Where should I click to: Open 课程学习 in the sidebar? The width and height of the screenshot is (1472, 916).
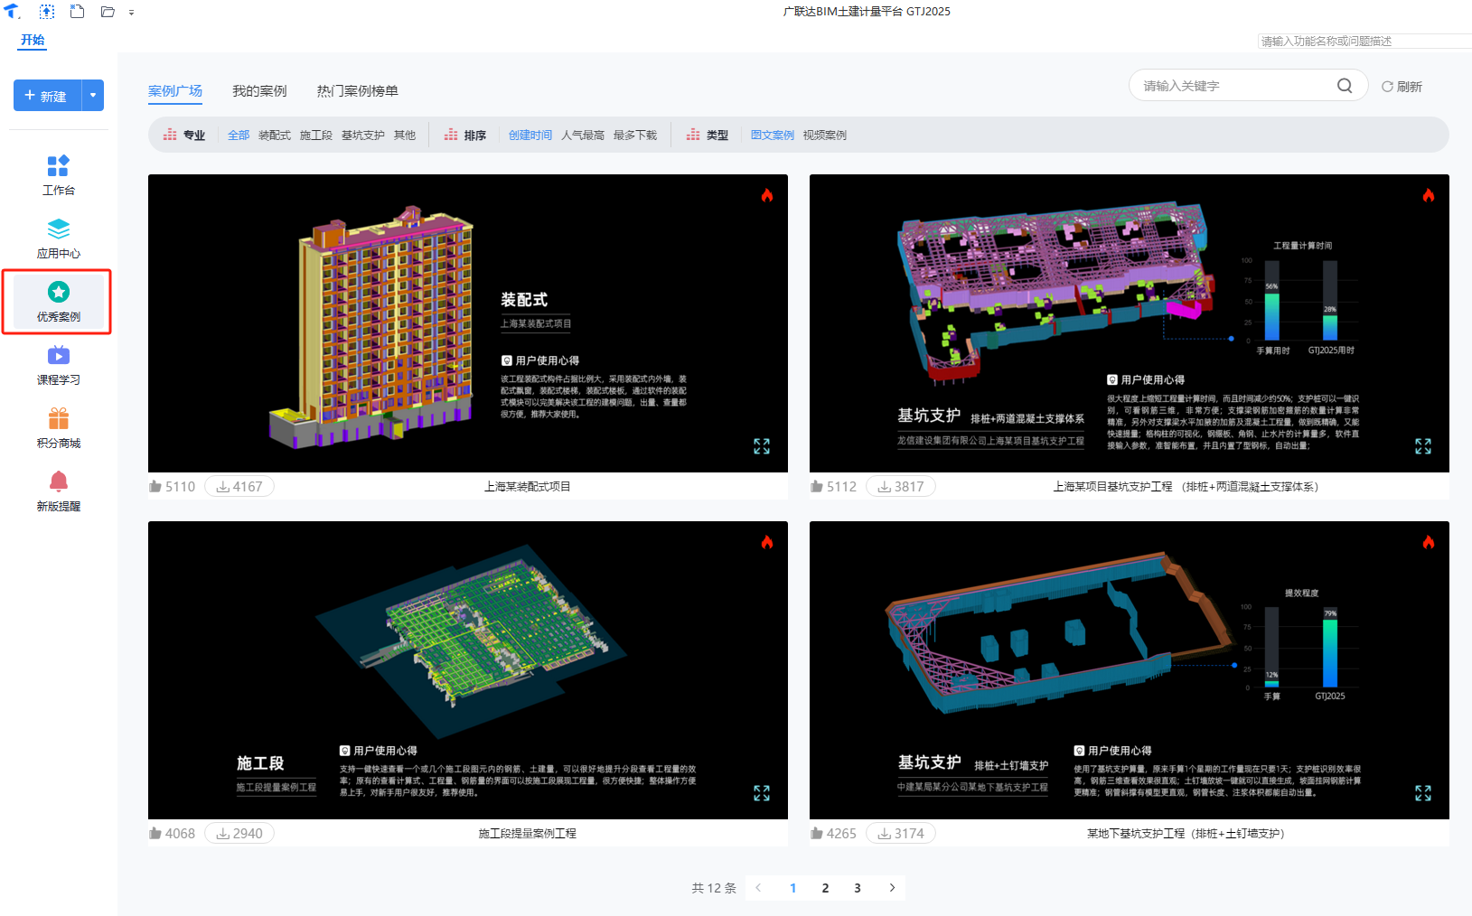point(59,365)
